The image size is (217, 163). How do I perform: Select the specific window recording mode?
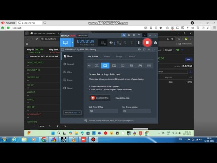coord(114,66)
